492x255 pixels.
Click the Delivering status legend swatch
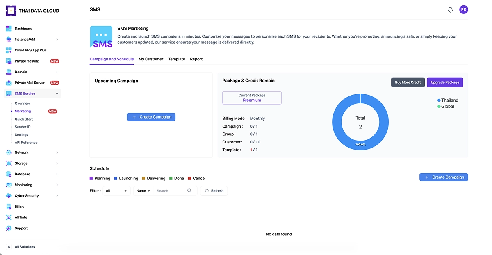[x=144, y=178]
